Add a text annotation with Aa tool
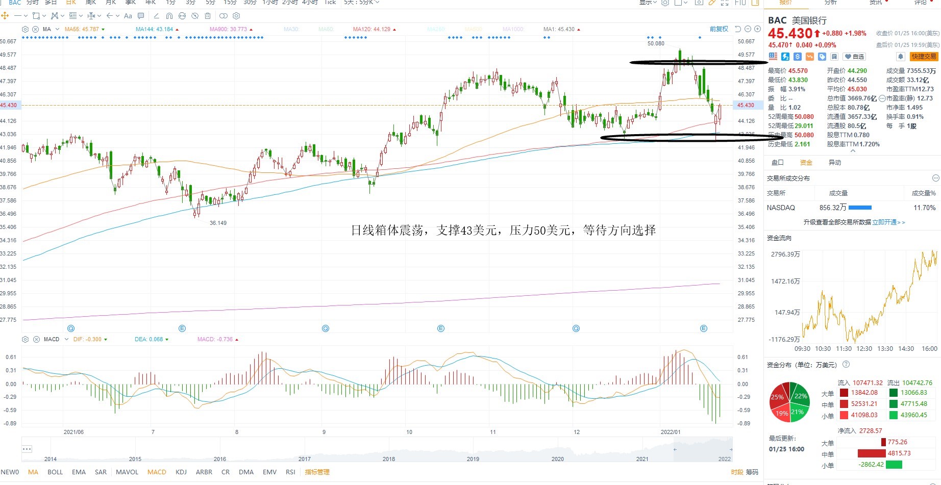 (128, 16)
